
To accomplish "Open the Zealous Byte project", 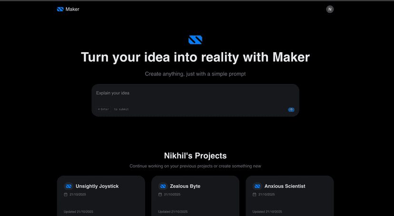I will click(x=185, y=186).
